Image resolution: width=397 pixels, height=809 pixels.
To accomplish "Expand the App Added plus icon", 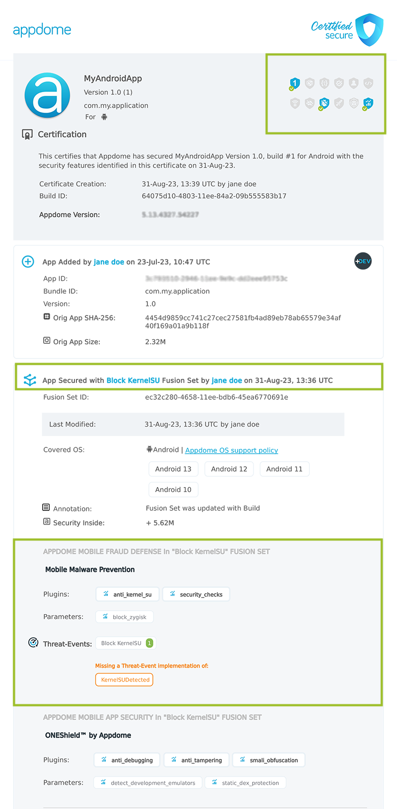I will (28, 262).
